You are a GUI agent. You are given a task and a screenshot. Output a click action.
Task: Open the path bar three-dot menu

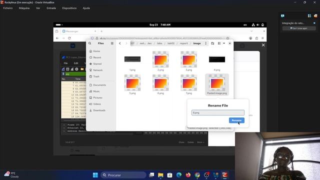click(x=205, y=43)
